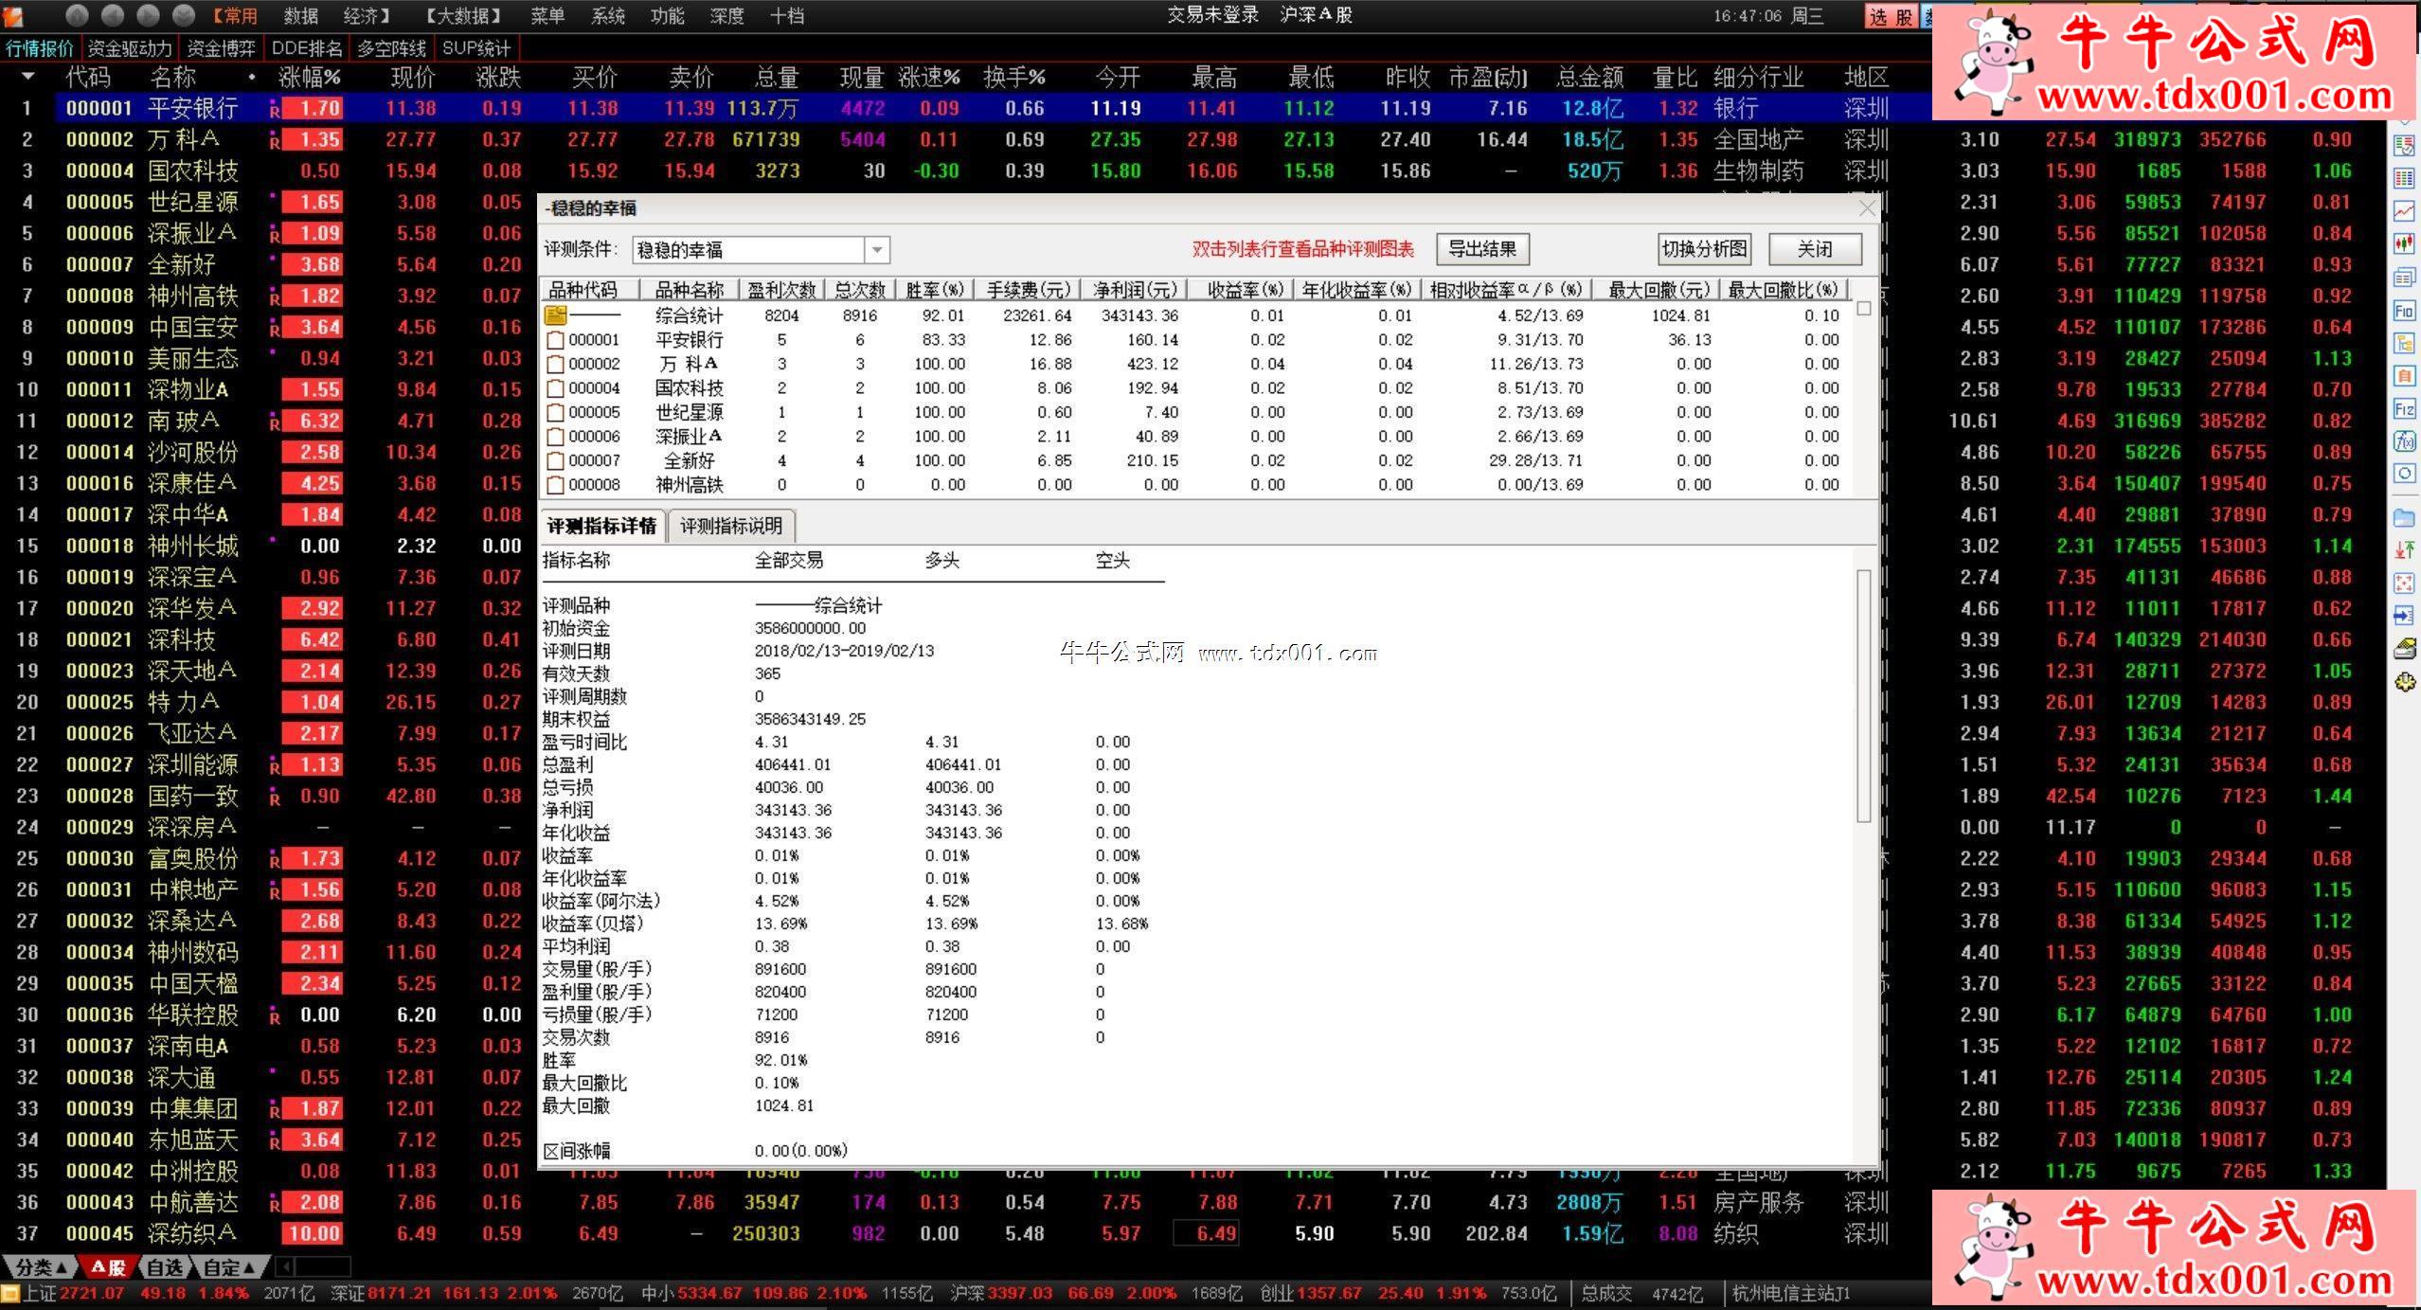The image size is (2421, 1310).
Task: Open the 系统 menu
Action: coord(607,16)
